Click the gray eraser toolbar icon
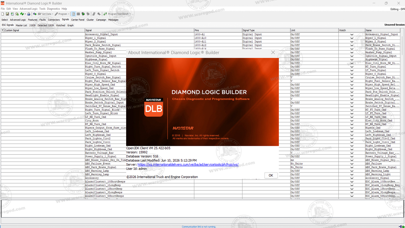The height and width of the screenshot is (228, 405). point(94,14)
